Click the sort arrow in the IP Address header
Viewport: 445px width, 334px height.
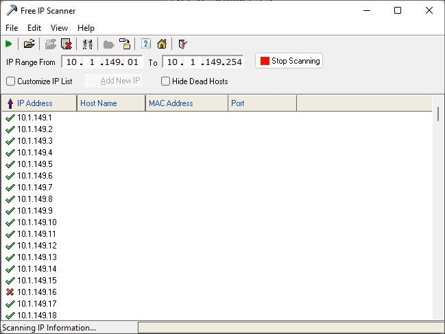coord(10,103)
